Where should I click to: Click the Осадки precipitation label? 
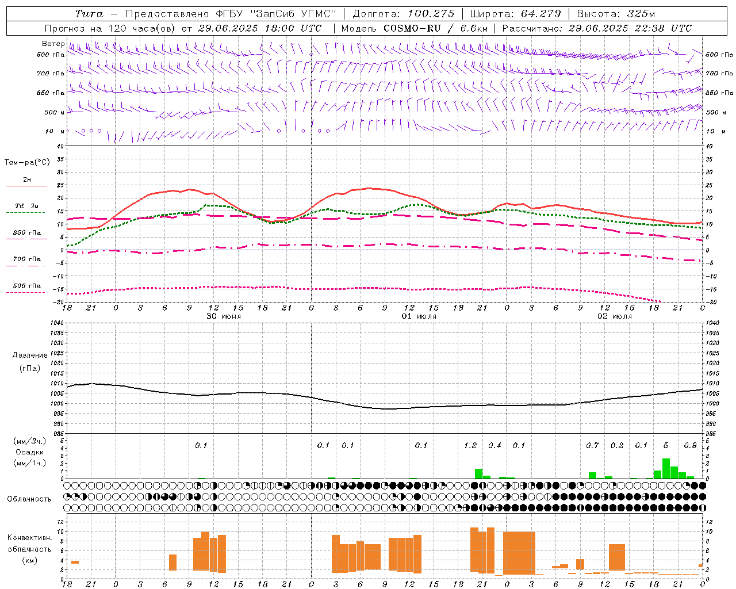[x=29, y=452]
